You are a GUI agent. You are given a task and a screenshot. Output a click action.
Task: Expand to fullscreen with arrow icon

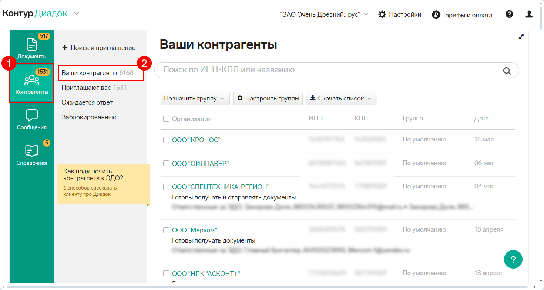click(521, 36)
